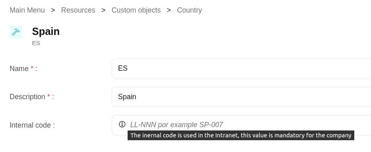The image size is (371, 152).
Task: Click the Internal code LL-NNN placeholder field
Action: (241, 125)
